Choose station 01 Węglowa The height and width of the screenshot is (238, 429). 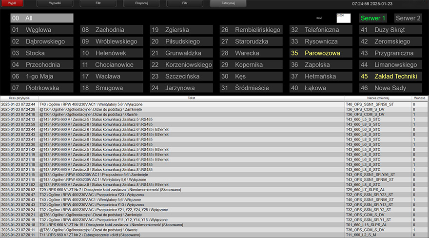pos(42,30)
